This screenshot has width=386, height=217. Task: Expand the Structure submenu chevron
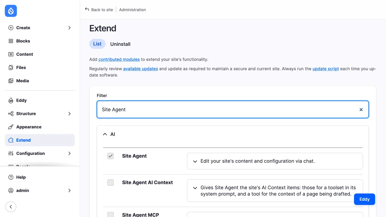[69, 114]
